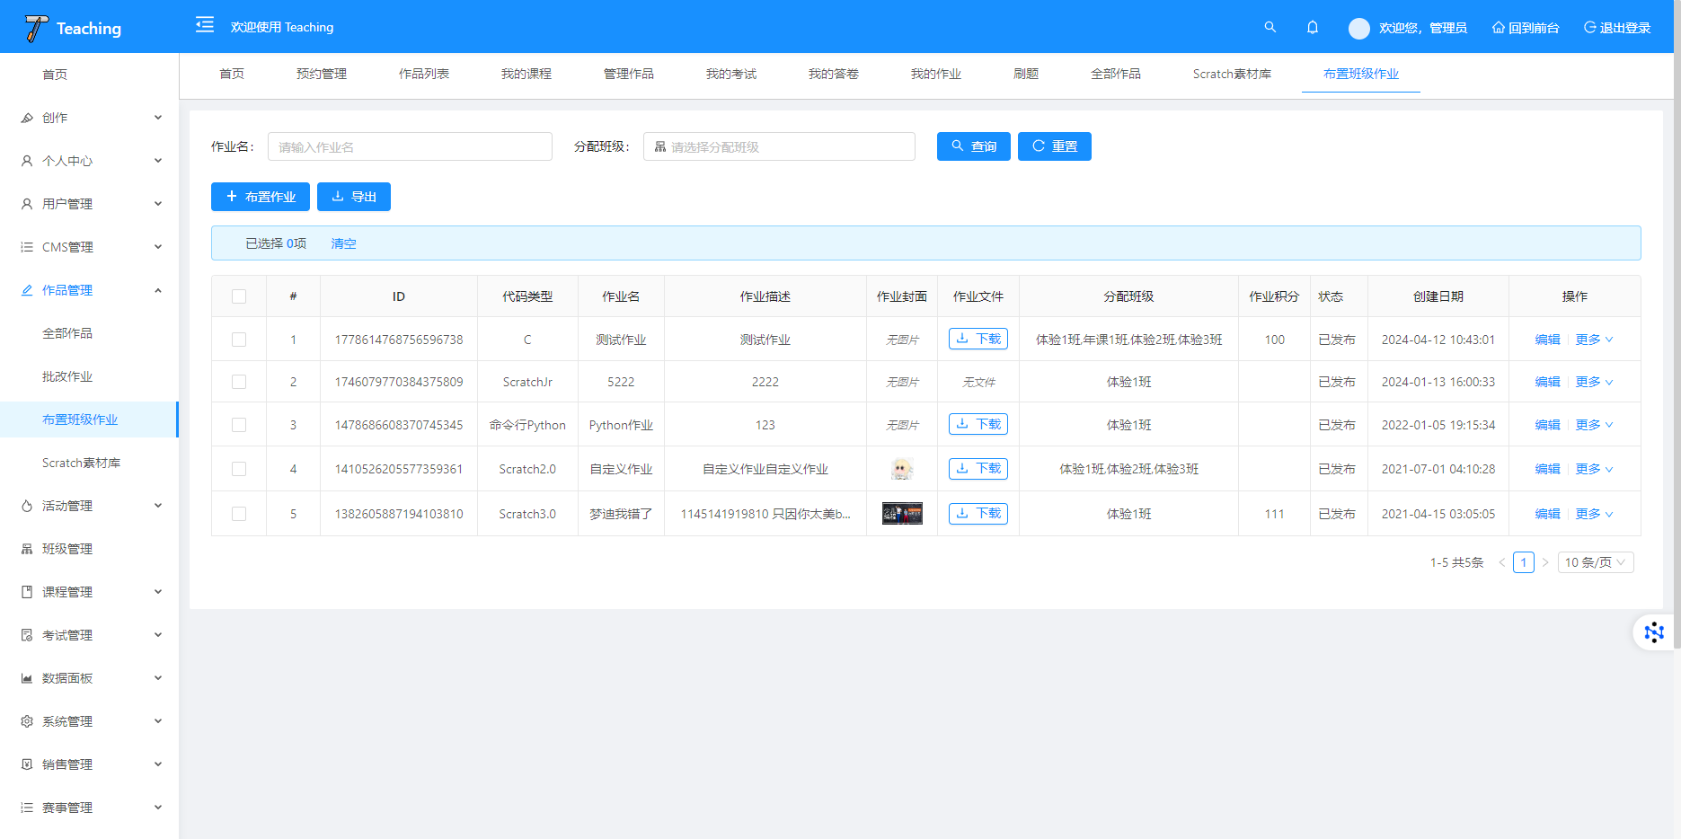The image size is (1681, 839).
Task: Switch to the 我的课程 tab
Action: (x=526, y=74)
